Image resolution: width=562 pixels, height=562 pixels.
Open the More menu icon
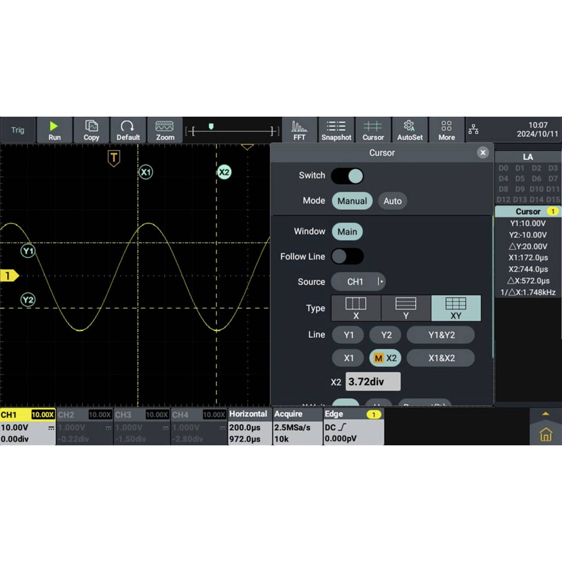446,130
